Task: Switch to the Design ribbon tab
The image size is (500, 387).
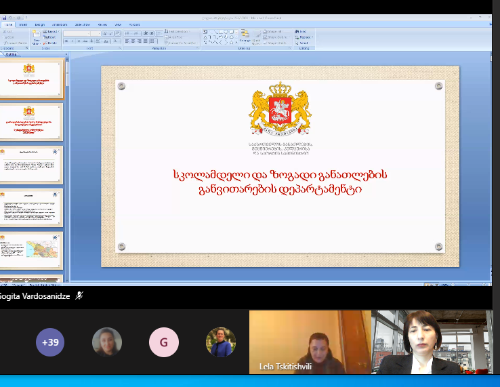Action: [39, 24]
